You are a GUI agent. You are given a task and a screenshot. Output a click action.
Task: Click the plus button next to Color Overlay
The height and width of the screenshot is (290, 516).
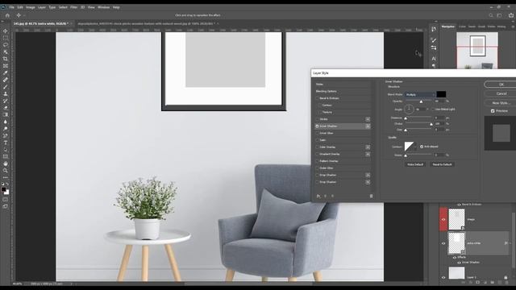click(368, 147)
